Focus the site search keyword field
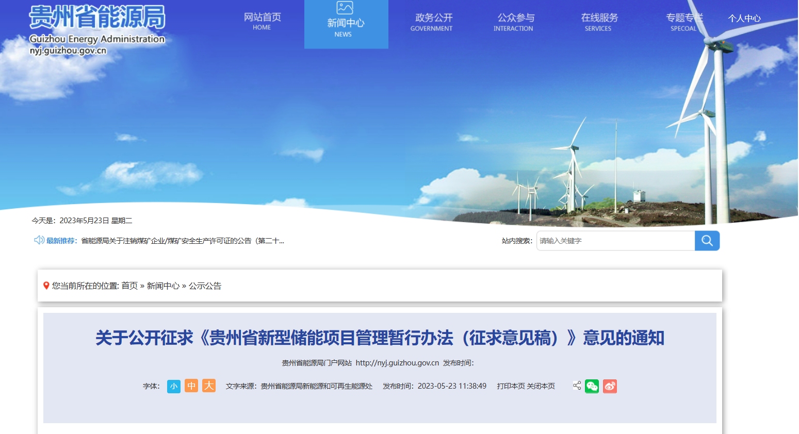The width and height of the screenshot is (799, 434). tap(615, 241)
